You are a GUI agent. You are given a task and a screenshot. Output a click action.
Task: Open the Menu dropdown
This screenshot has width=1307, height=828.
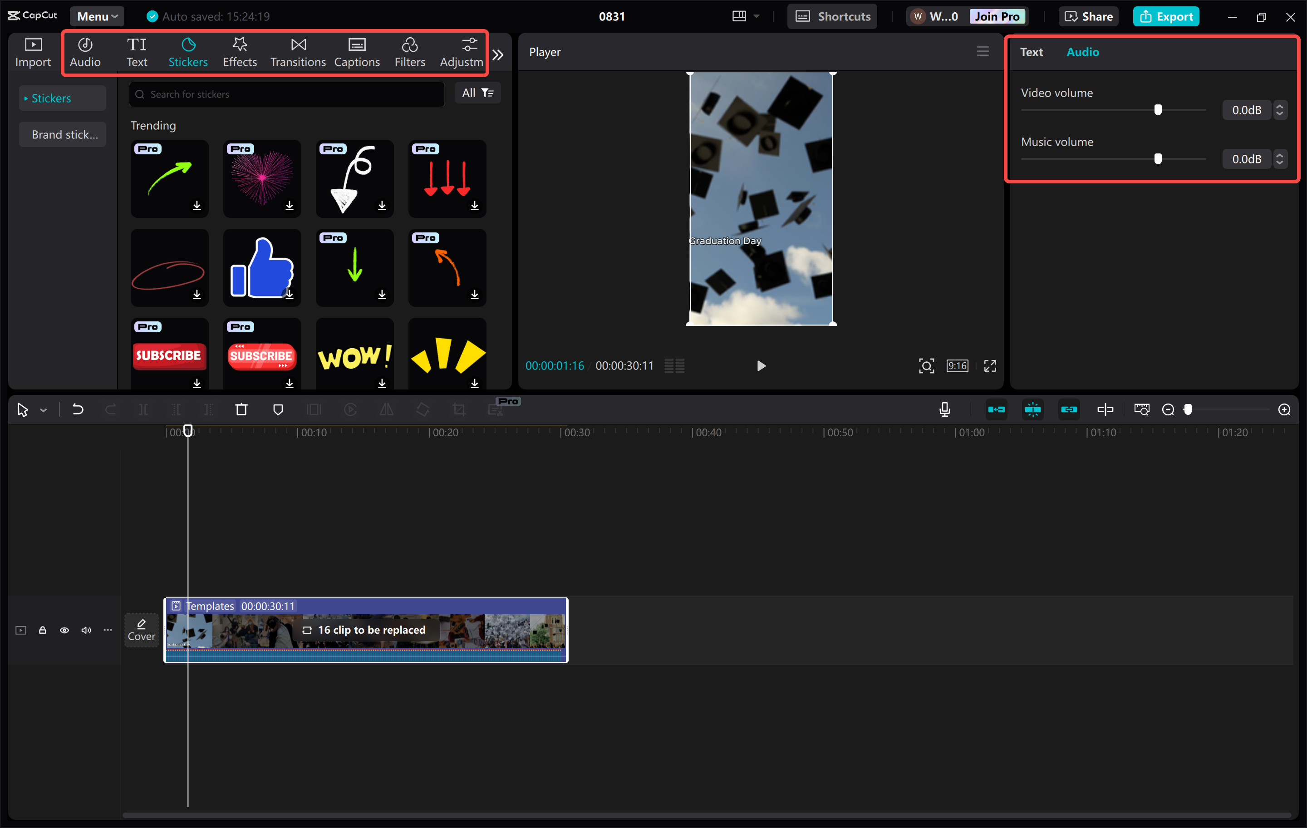click(x=97, y=16)
